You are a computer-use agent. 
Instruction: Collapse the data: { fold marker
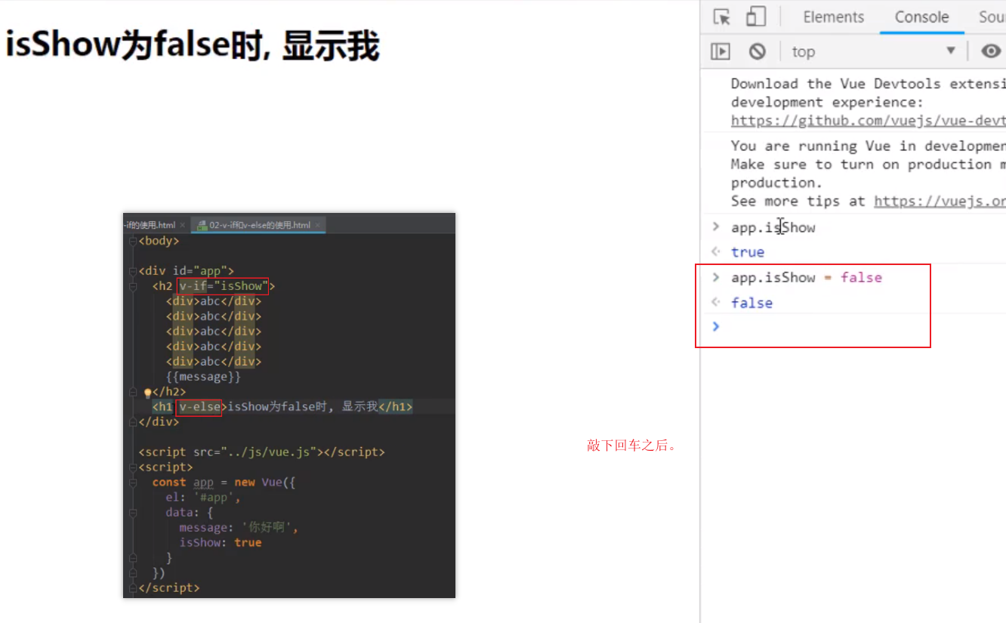(x=133, y=512)
